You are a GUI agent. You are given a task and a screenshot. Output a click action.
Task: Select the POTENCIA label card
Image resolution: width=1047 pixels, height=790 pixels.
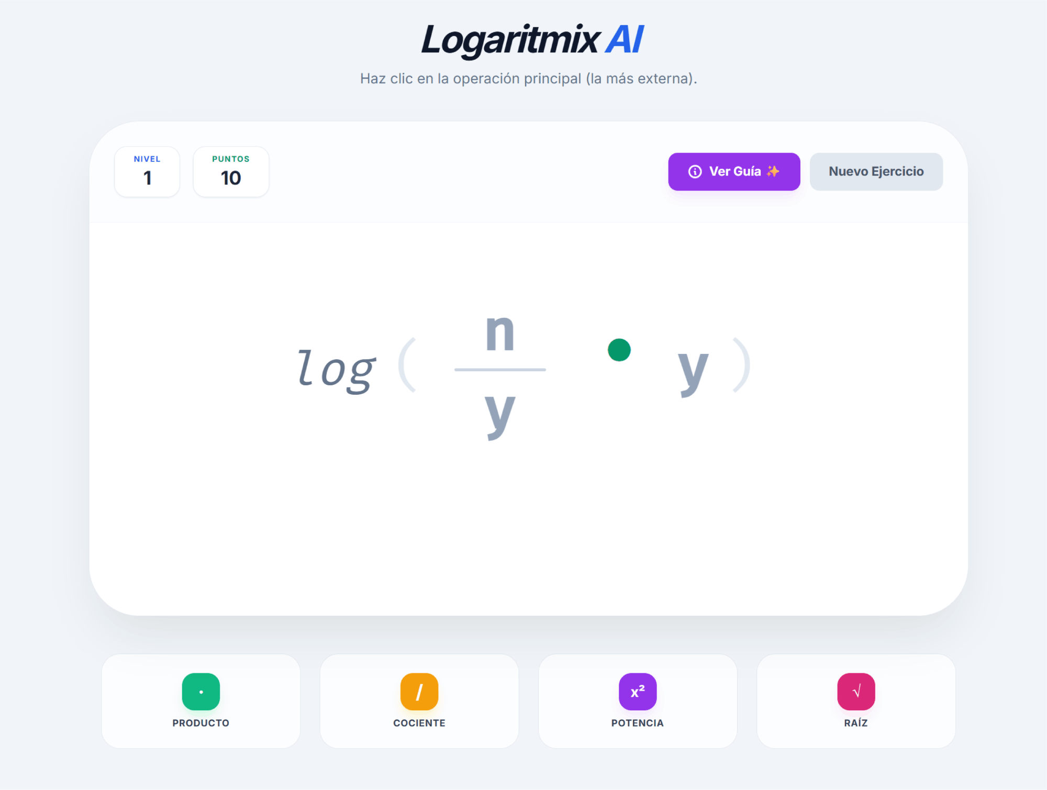pyautogui.click(x=637, y=723)
